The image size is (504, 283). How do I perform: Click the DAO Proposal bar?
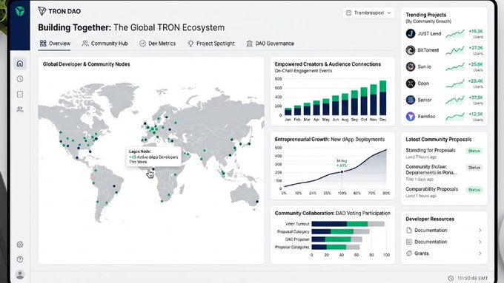coord(336,239)
